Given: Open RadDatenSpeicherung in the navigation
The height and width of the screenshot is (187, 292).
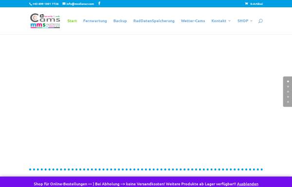Looking at the screenshot, I should (x=154, y=21).
